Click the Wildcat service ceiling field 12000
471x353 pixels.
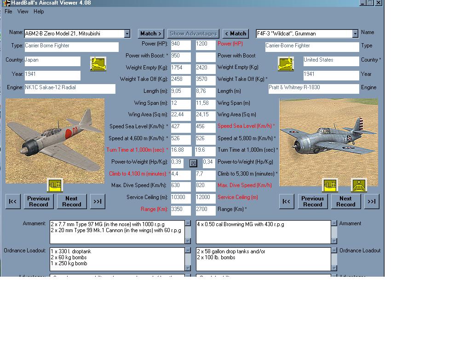[x=206, y=199]
